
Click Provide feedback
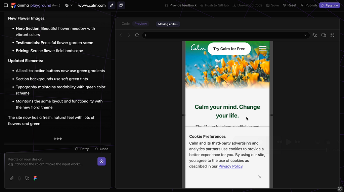click(180, 5)
